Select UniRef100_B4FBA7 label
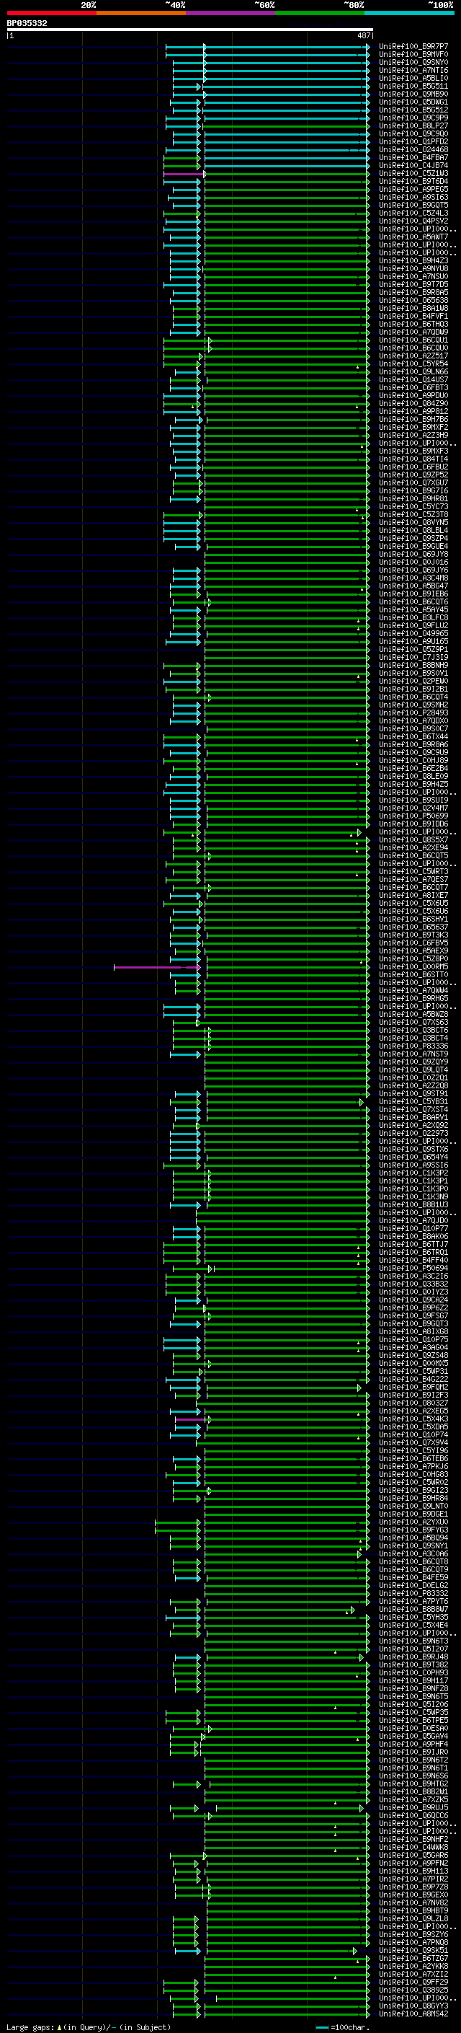This screenshot has height=2033, width=461. 413,157
